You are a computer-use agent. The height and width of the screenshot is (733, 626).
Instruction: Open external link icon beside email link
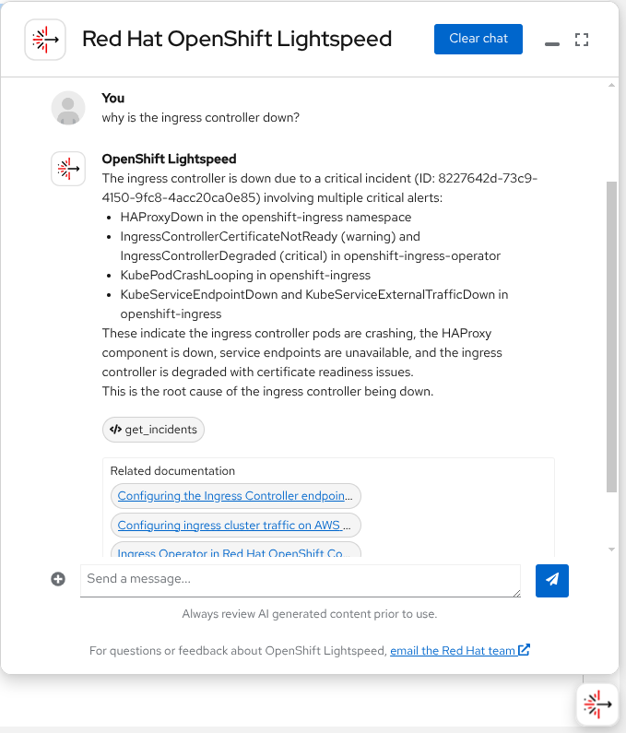pyautogui.click(x=524, y=650)
